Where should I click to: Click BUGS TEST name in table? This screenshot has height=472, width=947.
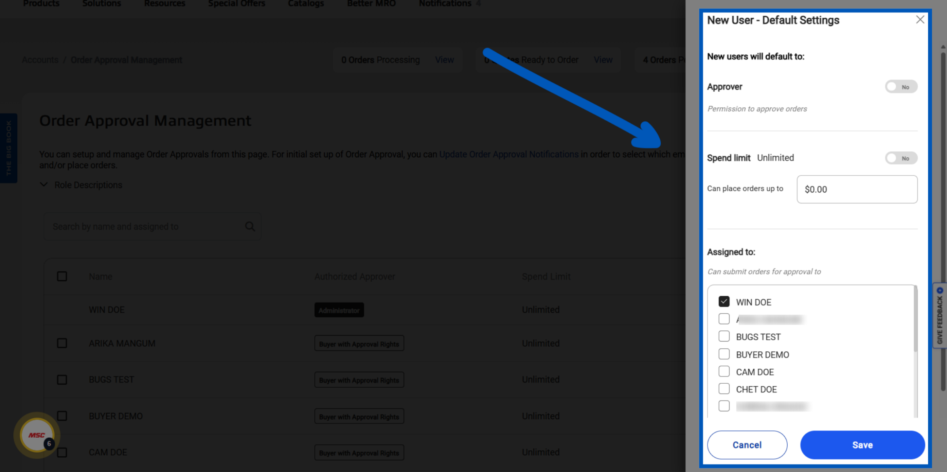click(x=111, y=380)
